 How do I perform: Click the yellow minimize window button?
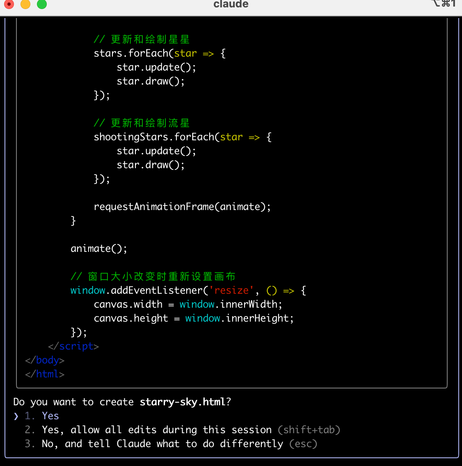tap(25, 4)
